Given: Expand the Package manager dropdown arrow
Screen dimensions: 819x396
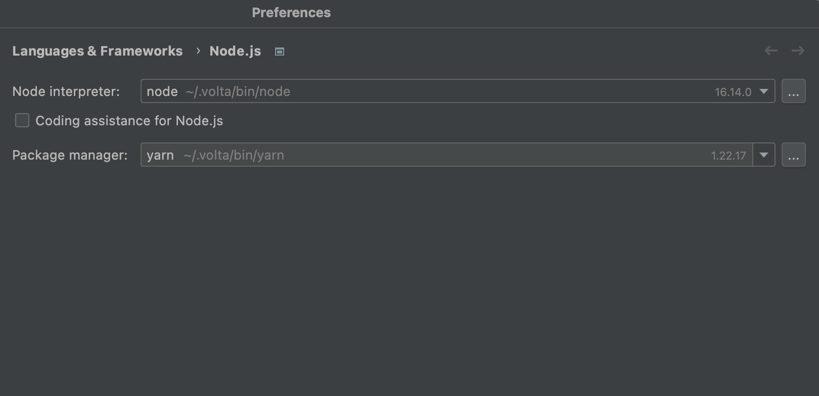Looking at the screenshot, I should pyautogui.click(x=763, y=155).
